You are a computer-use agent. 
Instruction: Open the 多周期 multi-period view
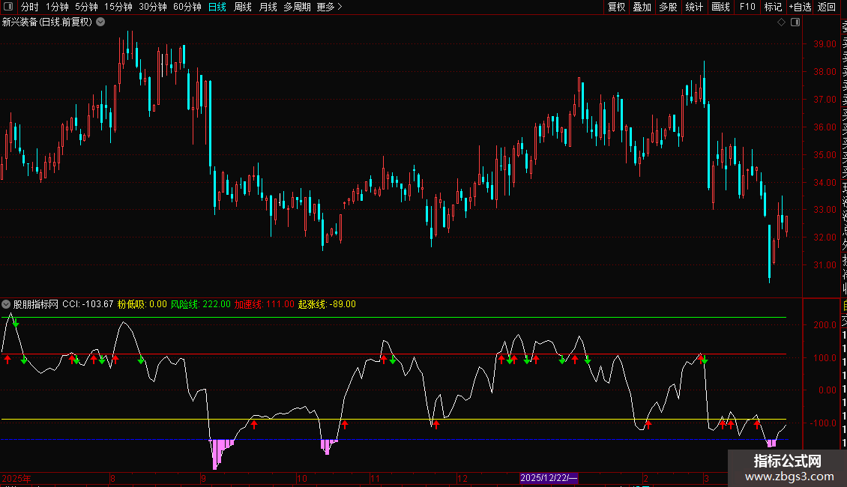(x=297, y=7)
